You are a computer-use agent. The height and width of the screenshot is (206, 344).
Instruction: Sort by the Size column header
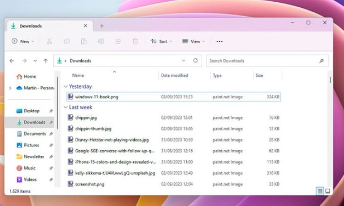[259, 76]
